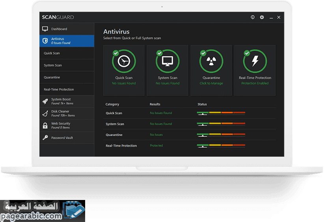Click Quick Scan in Category table
The width and height of the screenshot is (324, 222).
[114, 113]
